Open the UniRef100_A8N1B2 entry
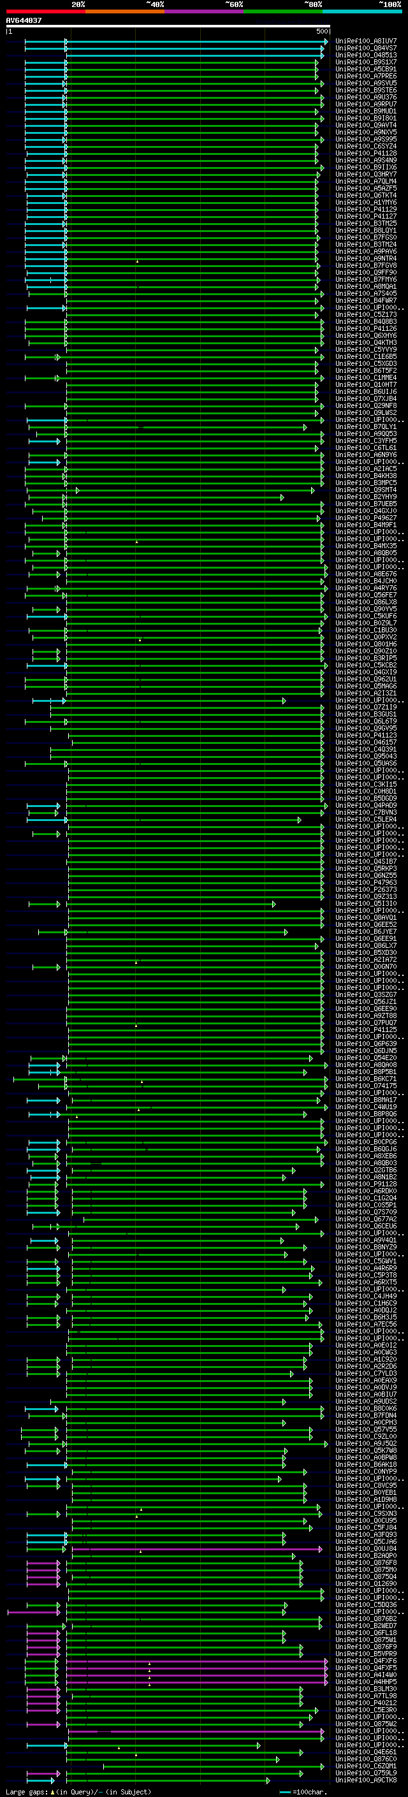The image size is (408, 1797). 366,1177
